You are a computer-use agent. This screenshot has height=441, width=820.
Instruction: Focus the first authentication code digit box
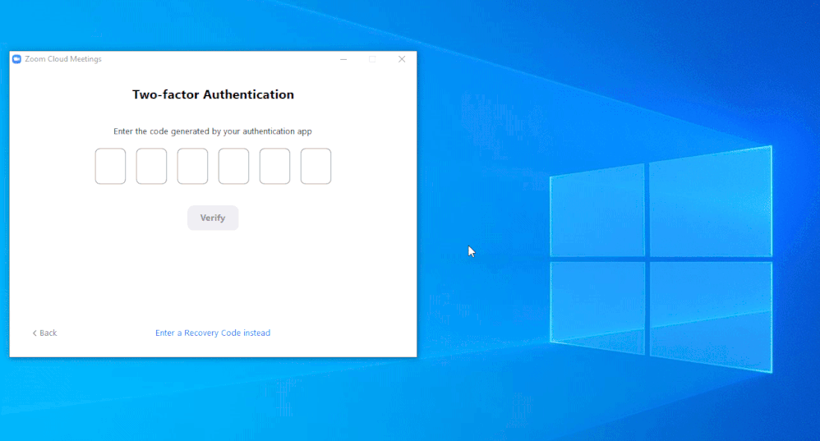point(110,166)
